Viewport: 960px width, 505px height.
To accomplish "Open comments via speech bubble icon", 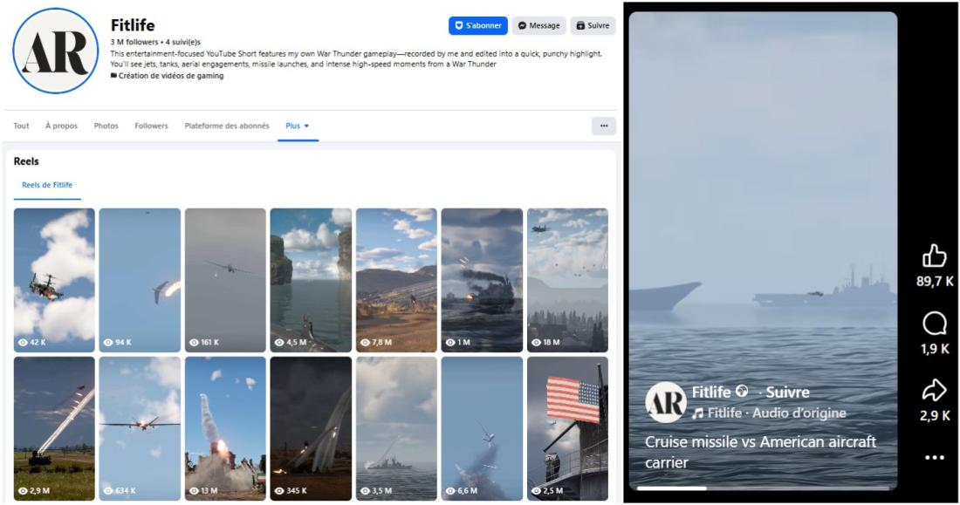I will (x=935, y=325).
